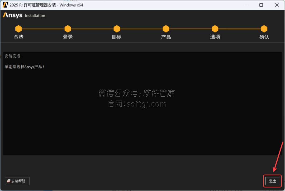Select the 确认 step hexagon

(x=264, y=29)
